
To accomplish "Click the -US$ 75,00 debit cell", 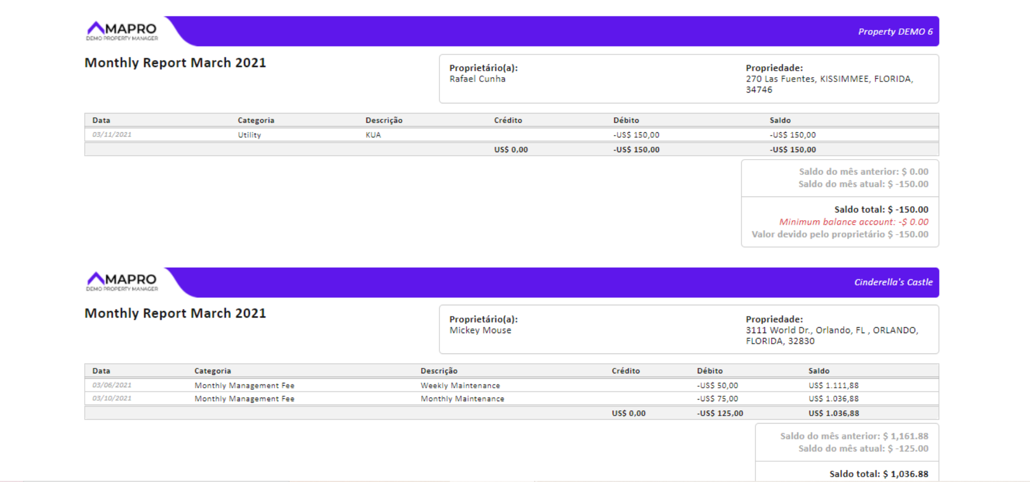I will tap(717, 399).
